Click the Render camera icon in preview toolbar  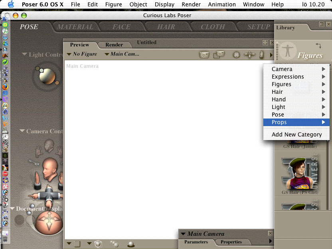(x=204, y=55)
